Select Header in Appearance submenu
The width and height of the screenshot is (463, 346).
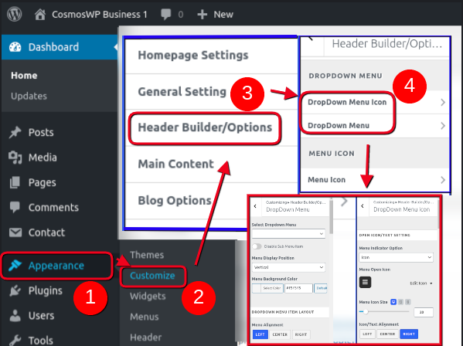146,338
